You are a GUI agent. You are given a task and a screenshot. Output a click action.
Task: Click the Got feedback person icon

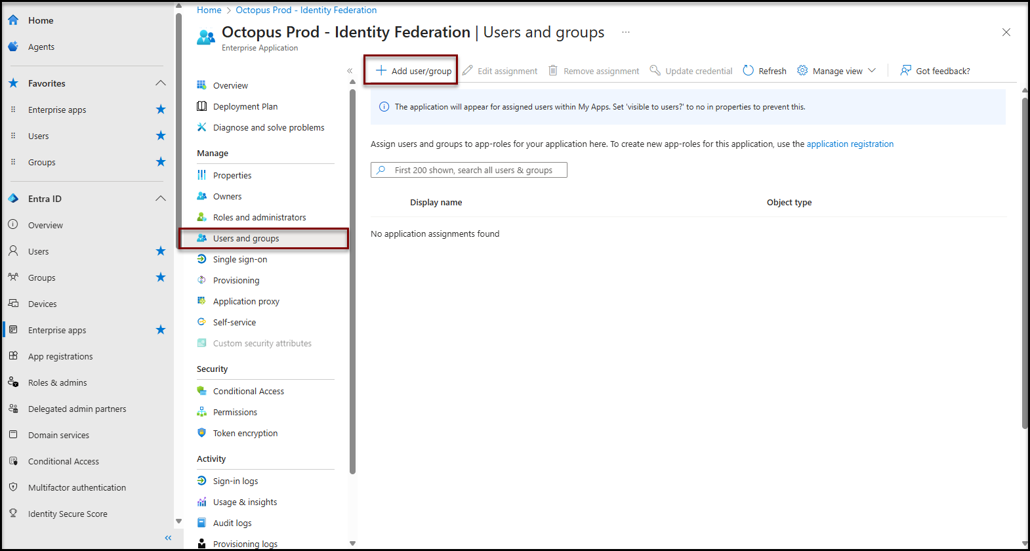[905, 71]
